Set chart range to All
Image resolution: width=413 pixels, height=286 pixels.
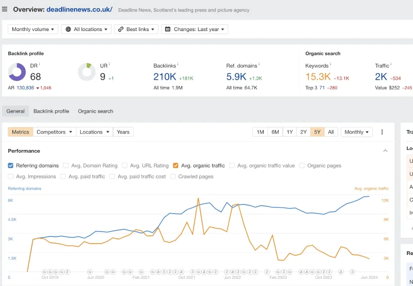[331, 132]
